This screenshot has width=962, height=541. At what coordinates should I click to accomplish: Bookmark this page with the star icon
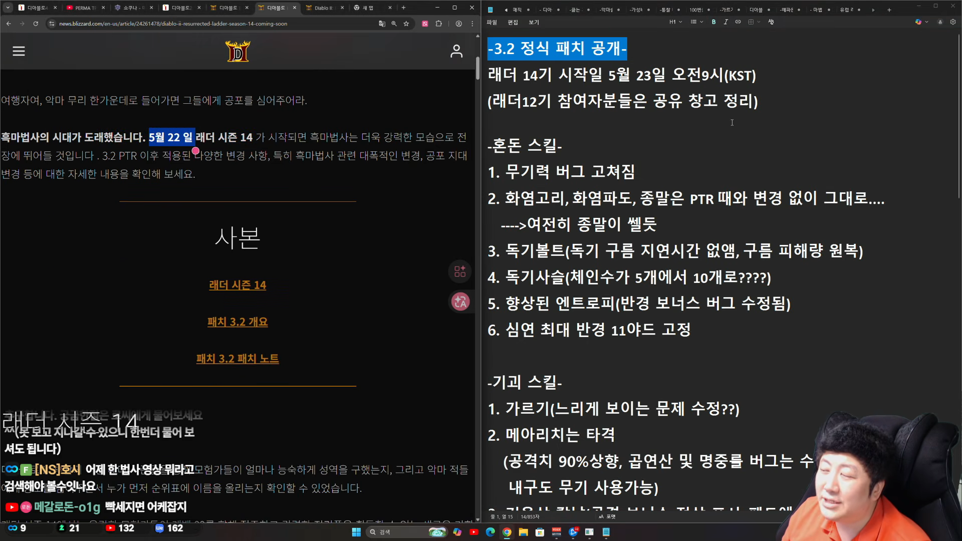point(406,24)
